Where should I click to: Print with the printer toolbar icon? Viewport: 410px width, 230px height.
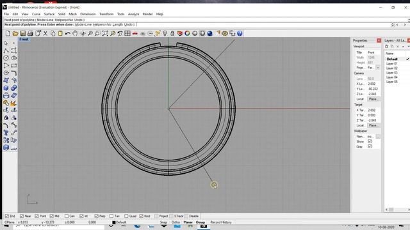tap(30, 33)
